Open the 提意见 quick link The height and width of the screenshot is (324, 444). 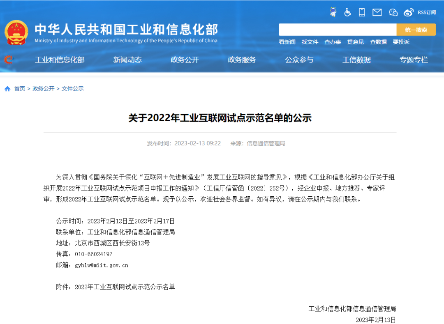[355, 42]
